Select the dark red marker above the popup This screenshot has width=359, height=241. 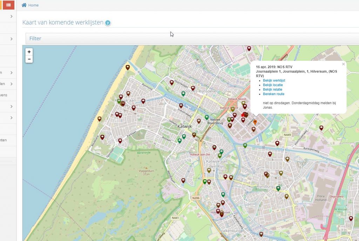pyautogui.click(x=249, y=48)
